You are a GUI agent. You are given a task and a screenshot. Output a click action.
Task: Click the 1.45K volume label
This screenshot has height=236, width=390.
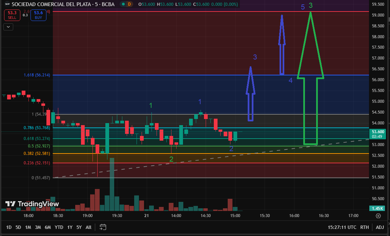[377, 209]
